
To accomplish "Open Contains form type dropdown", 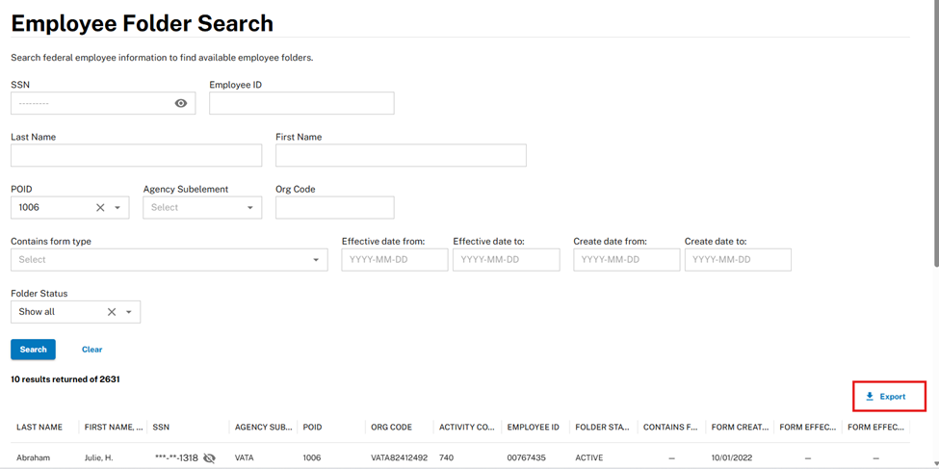I will point(316,259).
